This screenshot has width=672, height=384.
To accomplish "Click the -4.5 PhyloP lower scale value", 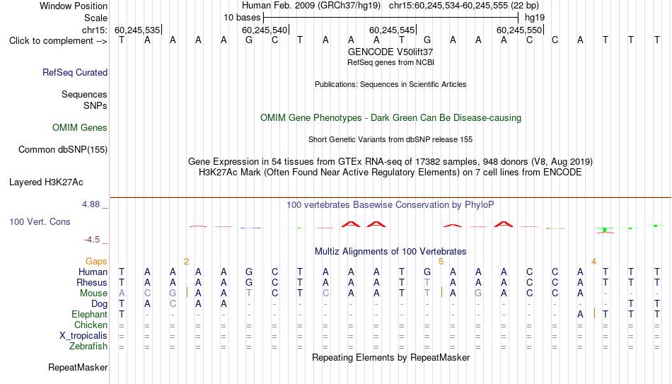I will 92,240.
